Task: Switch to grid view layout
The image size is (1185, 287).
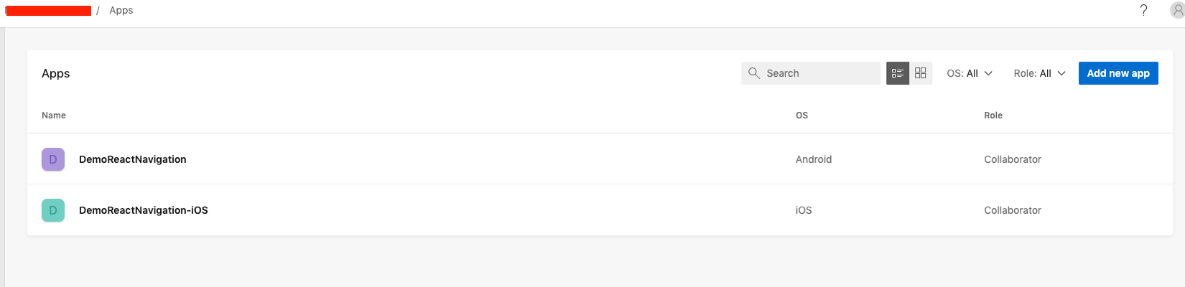Action: point(921,73)
